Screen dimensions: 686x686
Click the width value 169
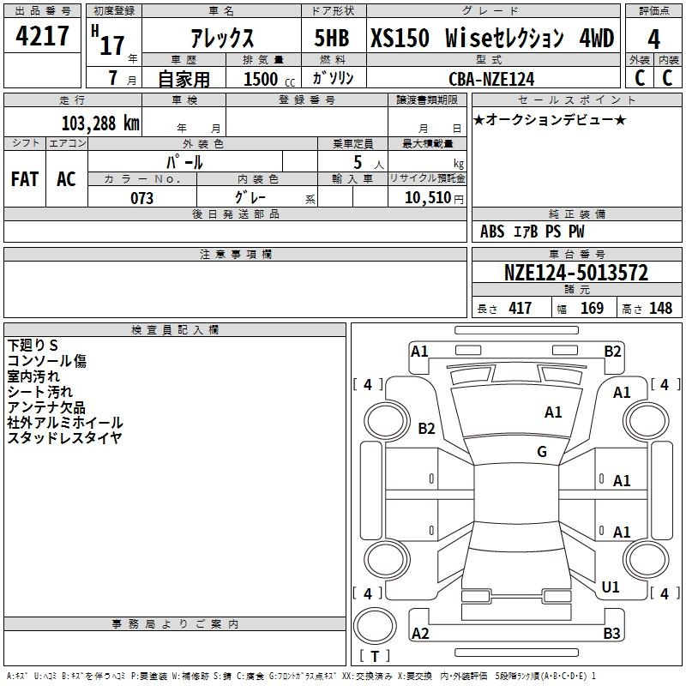click(592, 308)
